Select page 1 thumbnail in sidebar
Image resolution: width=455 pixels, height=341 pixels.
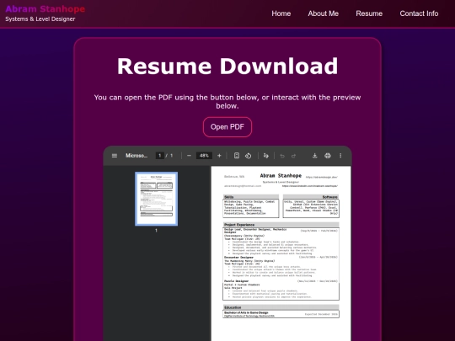coord(157,199)
